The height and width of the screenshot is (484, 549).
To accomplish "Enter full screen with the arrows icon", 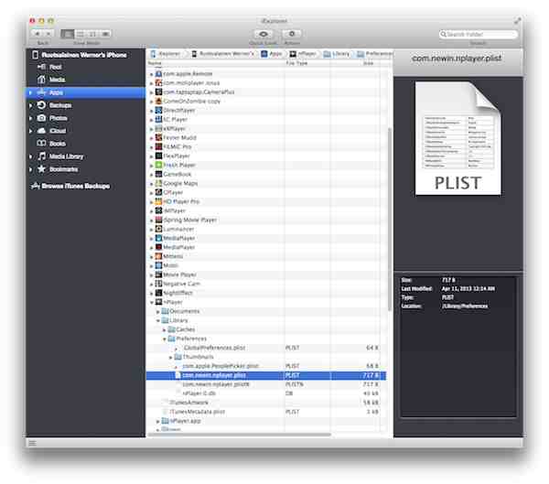I will [x=517, y=21].
